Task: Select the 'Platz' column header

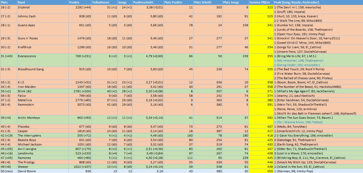Action: coord(8,2)
